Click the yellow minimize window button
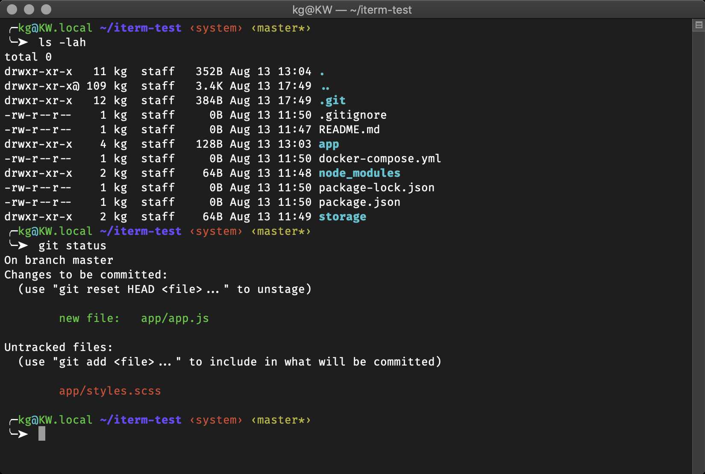 point(29,9)
